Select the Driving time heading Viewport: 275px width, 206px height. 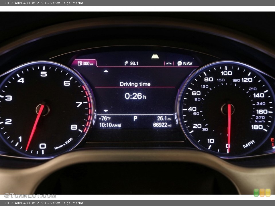tap(135, 84)
